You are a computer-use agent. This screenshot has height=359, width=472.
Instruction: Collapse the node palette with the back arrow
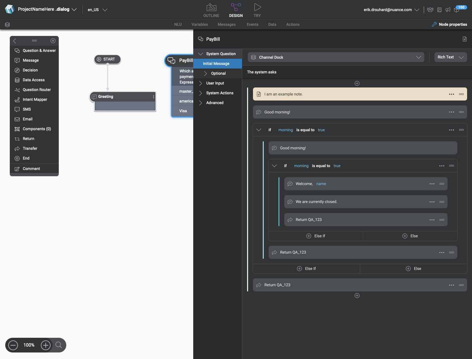pyautogui.click(x=15, y=41)
